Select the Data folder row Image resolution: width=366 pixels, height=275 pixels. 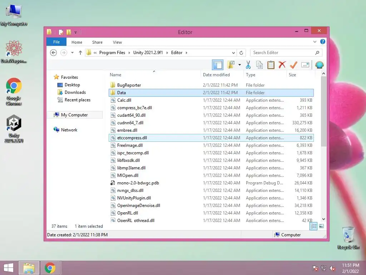click(211, 93)
